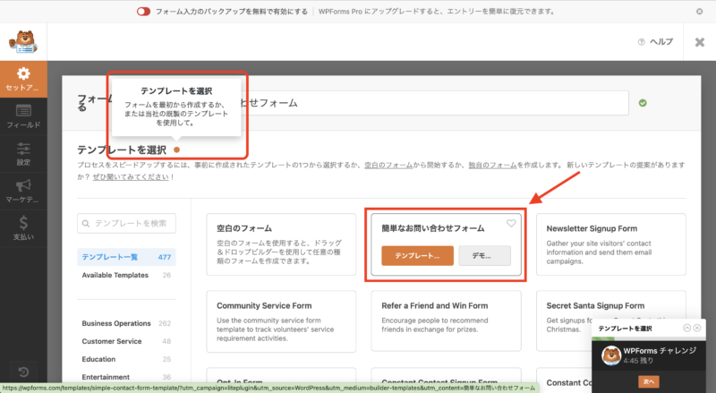Follow the 独自のフォーム link
Viewport: 716px width, 393px height.
pyautogui.click(x=492, y=165)
